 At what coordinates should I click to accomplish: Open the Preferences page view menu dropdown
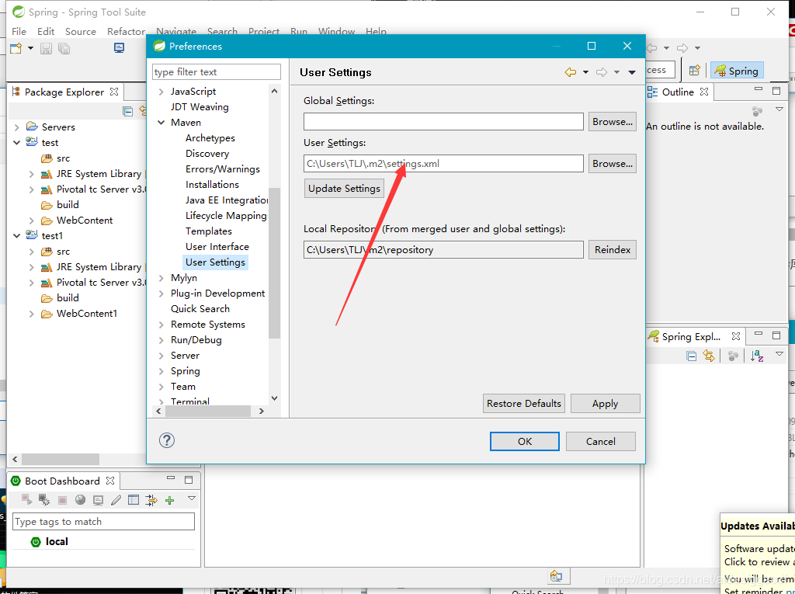(x=632, y=72)
